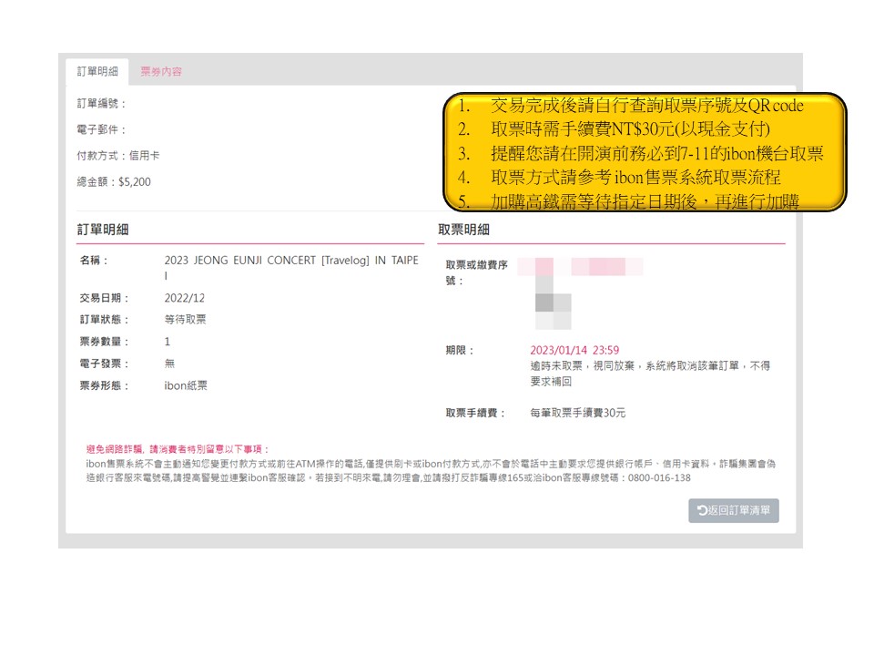Click the 返回訂單清單 button
874x656 pixels.
734,511
